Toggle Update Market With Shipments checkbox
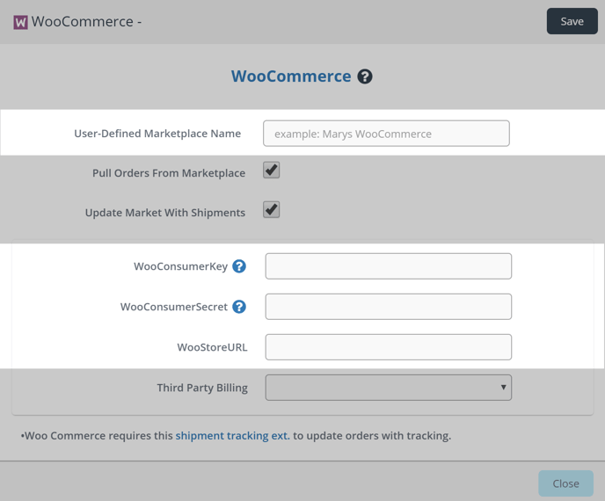Viewport: 605px width, 501px height. coord(271,209)
